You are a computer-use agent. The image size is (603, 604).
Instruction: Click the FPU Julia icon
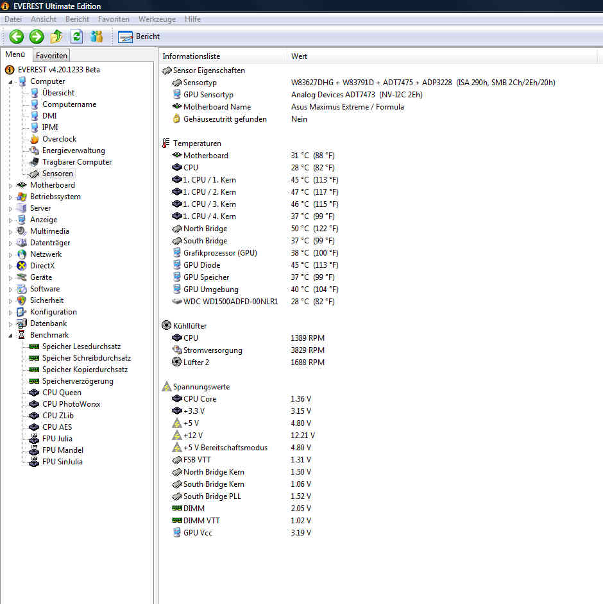pyautogui.click(x=34, y=439)
